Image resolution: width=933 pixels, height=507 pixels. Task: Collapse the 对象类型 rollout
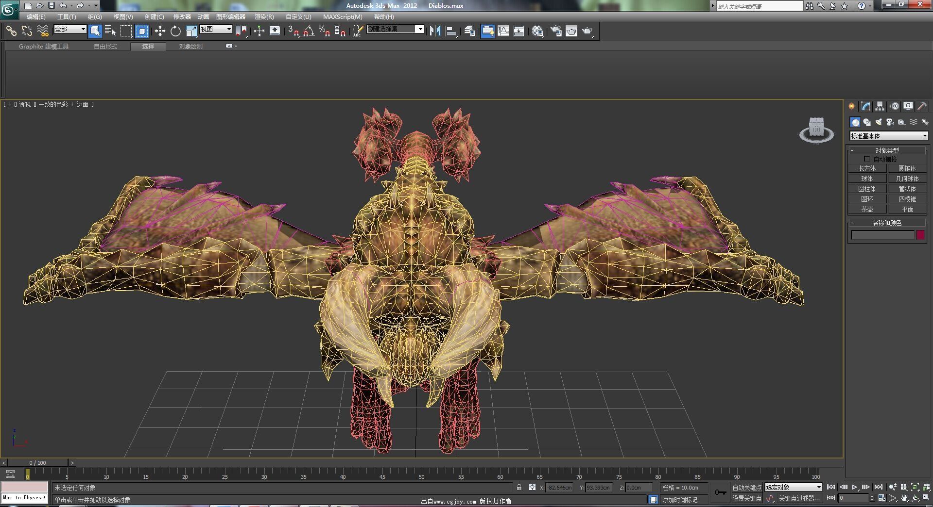click(x=887, y=150)
